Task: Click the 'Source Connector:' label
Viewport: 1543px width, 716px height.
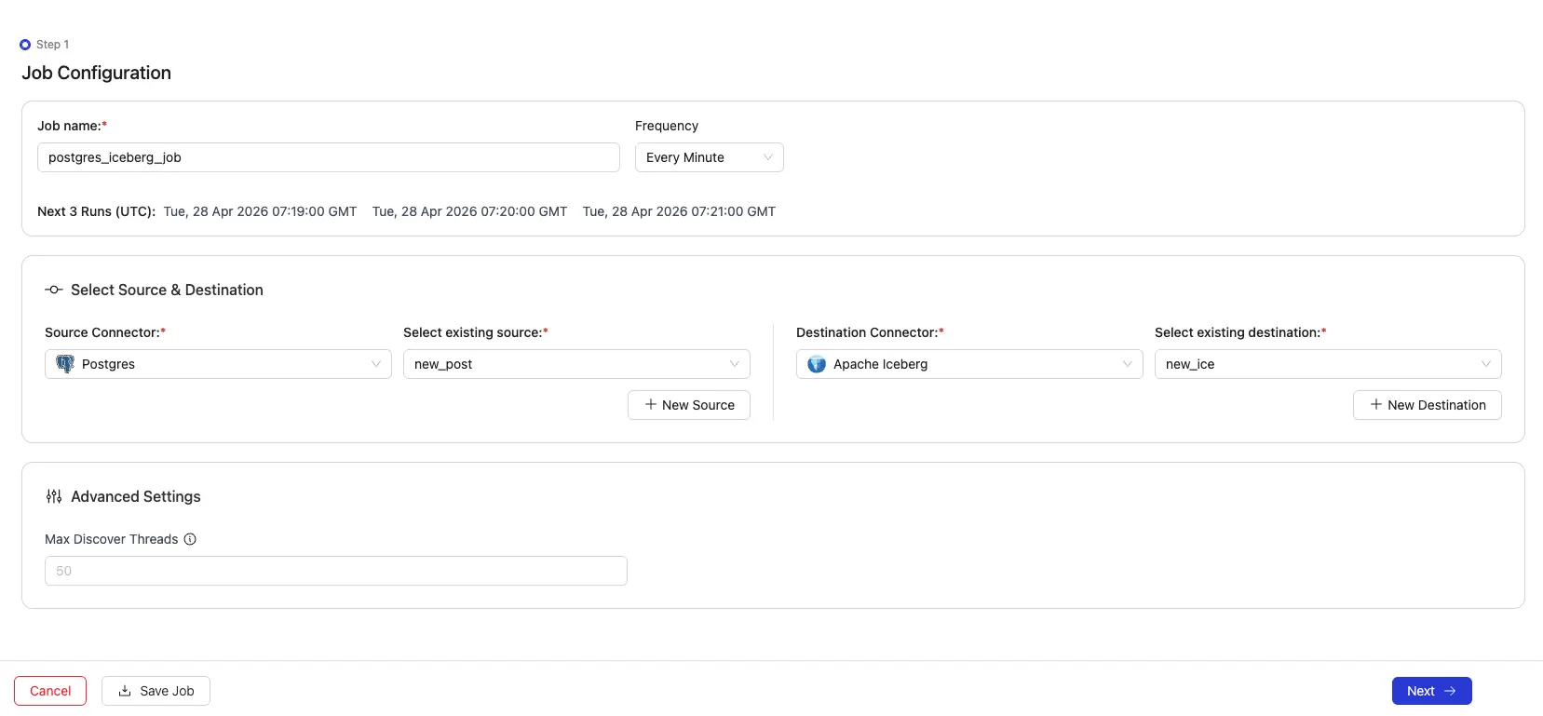Action: click(105, 332)
